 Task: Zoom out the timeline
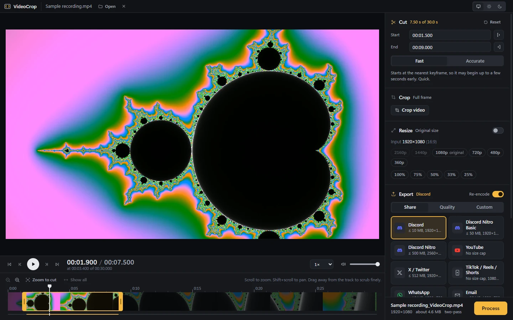click(x=8, y=280)
